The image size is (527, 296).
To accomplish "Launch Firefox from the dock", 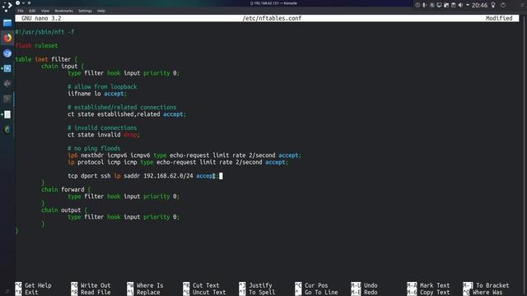I will pyautogui.click(x=7, y=38).
